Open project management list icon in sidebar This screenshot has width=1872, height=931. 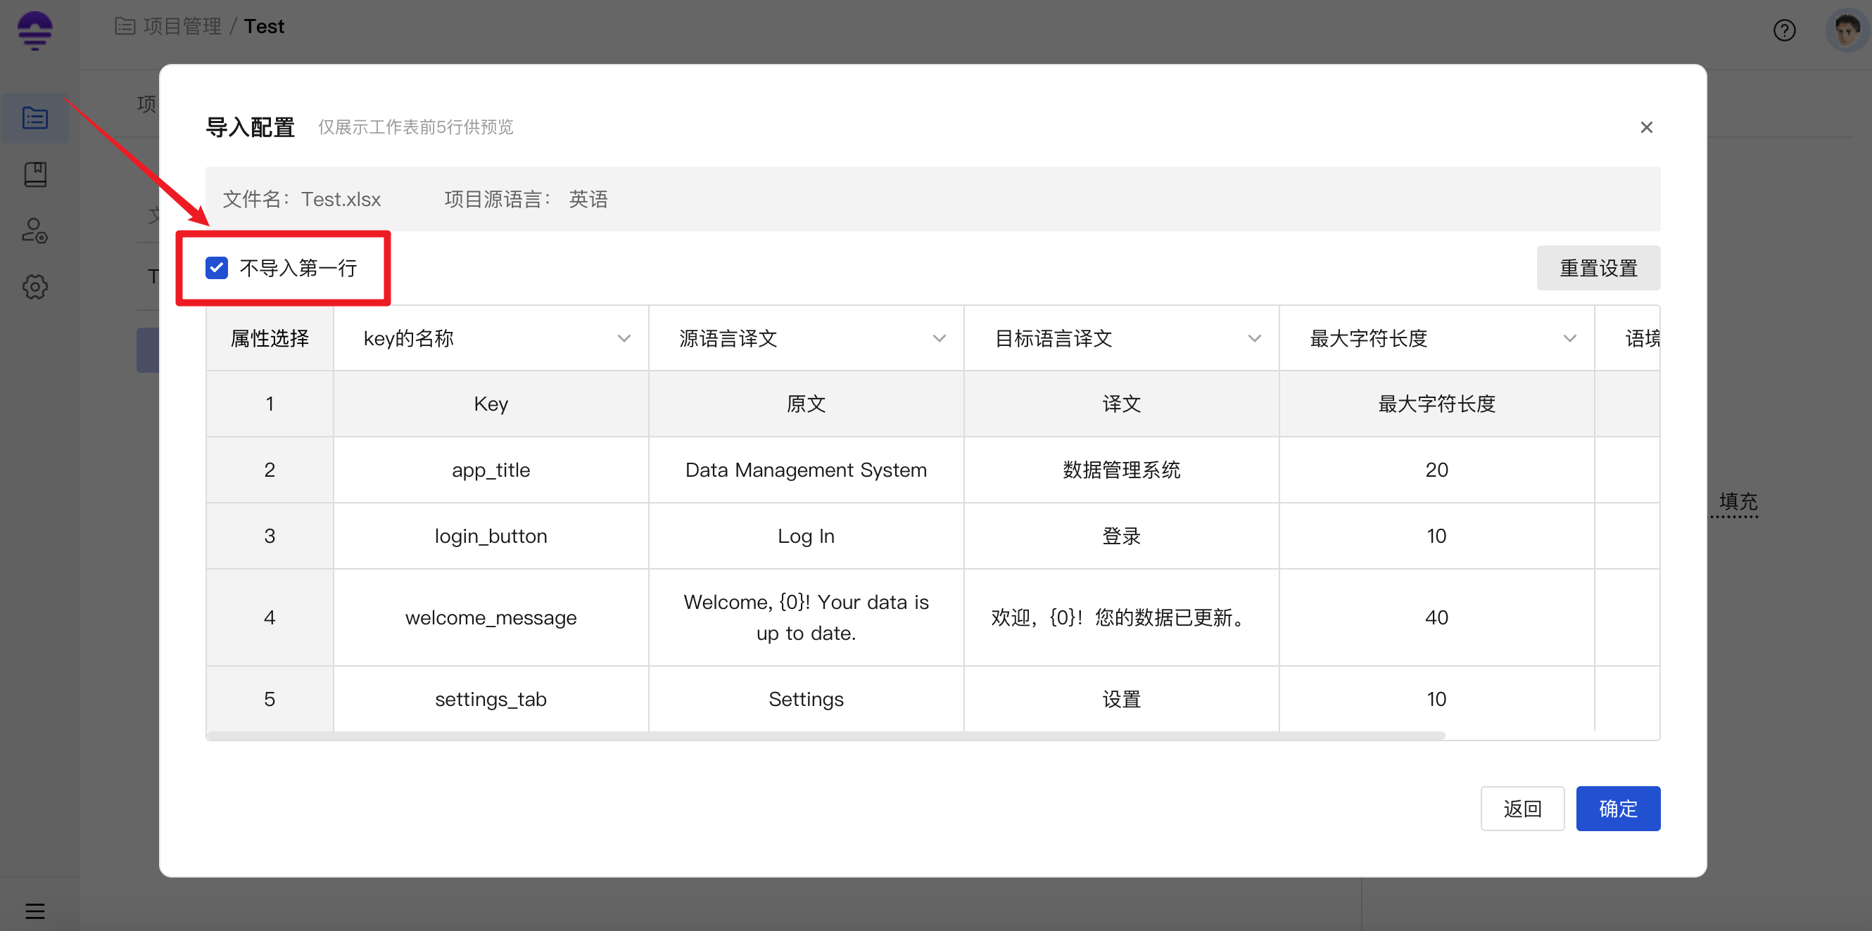tap(35, 117)
